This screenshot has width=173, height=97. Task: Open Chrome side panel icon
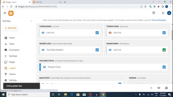[162, 6]
